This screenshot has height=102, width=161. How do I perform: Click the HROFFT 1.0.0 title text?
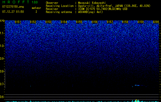click(20, 2)
